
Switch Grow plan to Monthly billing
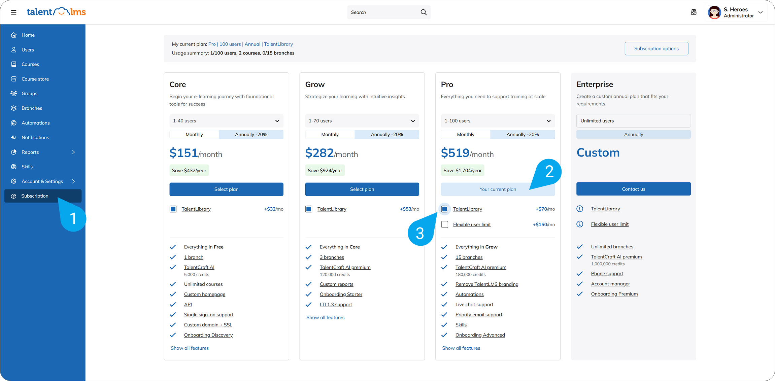(x=330, y=134)
